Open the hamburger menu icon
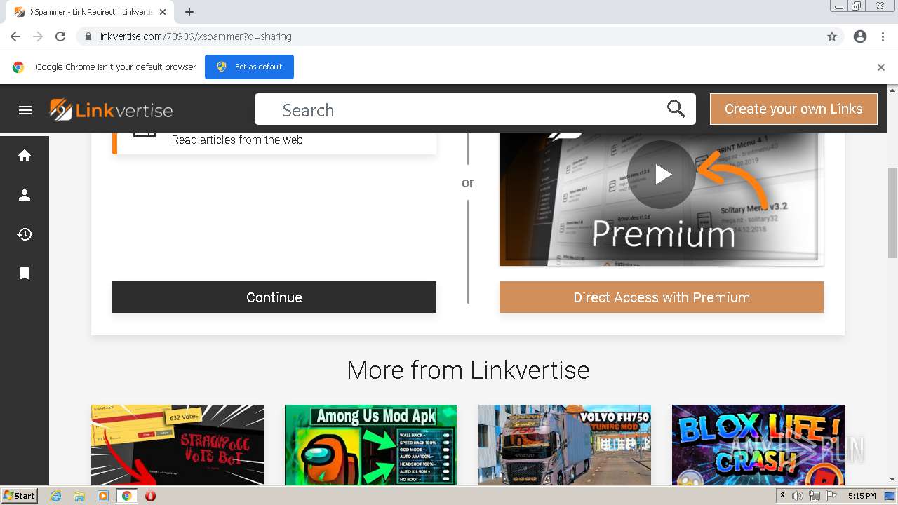The image size is (898, 505). 25,110
